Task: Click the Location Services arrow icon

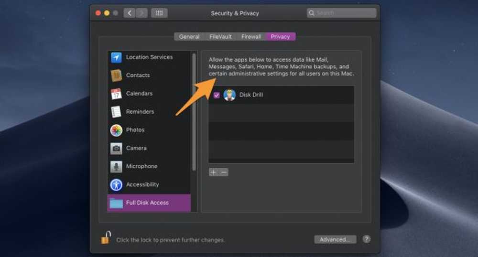Action: tap(116, 57)
